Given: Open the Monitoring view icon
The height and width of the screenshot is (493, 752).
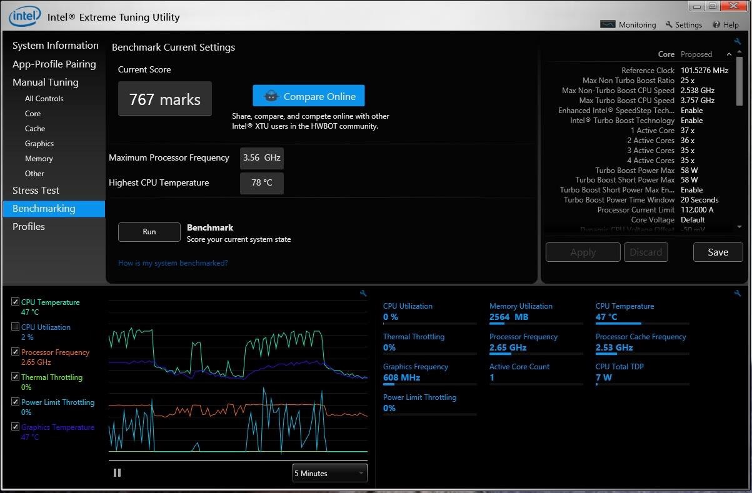Looking at the screenshot, I should point(608,24).
